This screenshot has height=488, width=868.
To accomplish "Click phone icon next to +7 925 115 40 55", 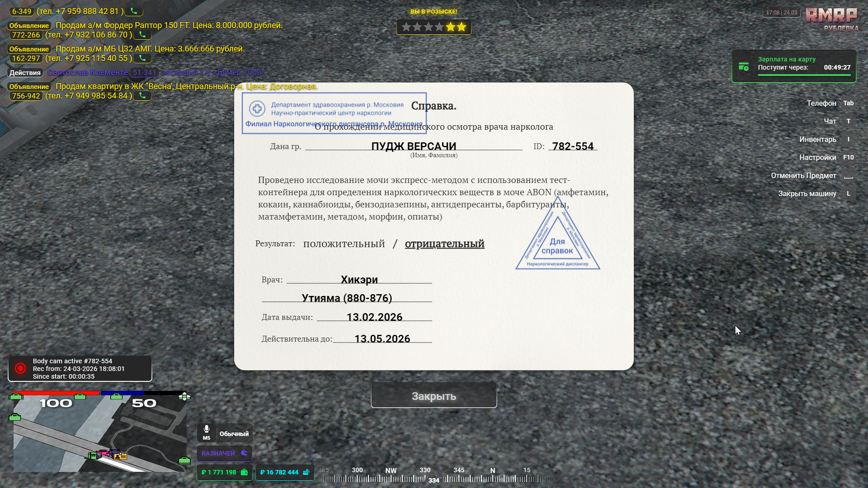I will 142,58.
